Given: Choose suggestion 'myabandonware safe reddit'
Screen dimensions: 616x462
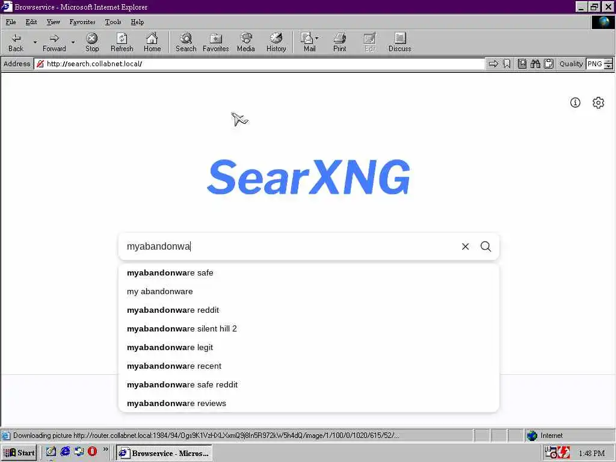Looking at the screenshot, I should coord(309,384).
